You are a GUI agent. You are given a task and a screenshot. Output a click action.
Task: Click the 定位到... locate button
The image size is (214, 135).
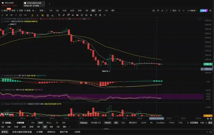click(7, 123)
